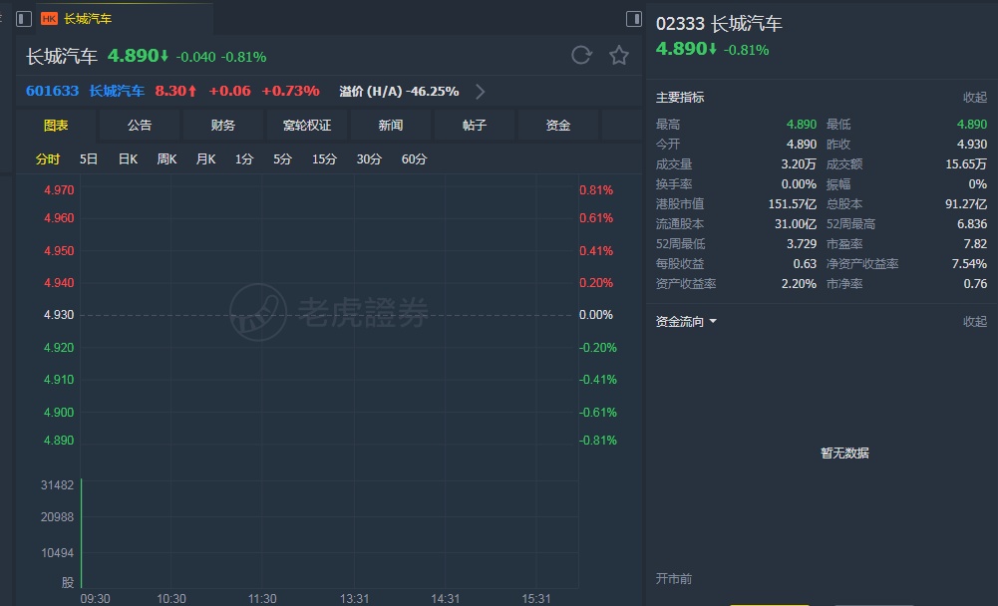The image size is (998, 606).
Task: Open the 资金流向 dropdown
Action: click(x=686, y=322)
